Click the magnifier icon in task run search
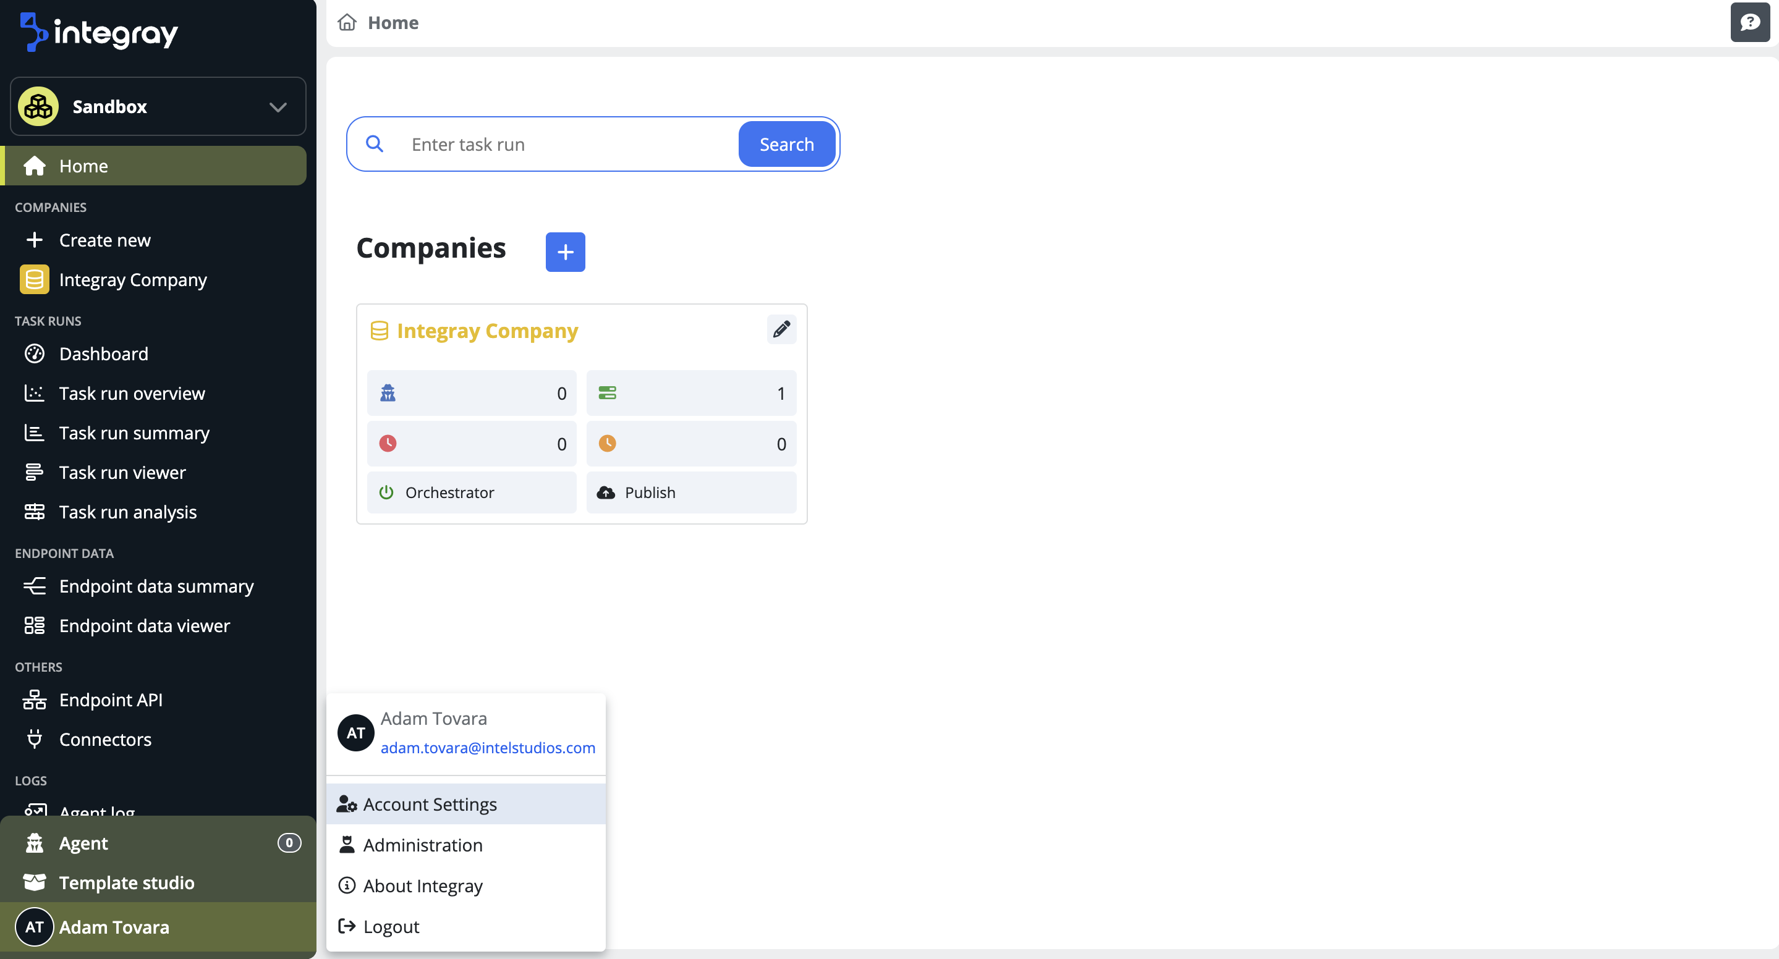The width and height of the screenshot is (1779, 959). tap(375, 143)
